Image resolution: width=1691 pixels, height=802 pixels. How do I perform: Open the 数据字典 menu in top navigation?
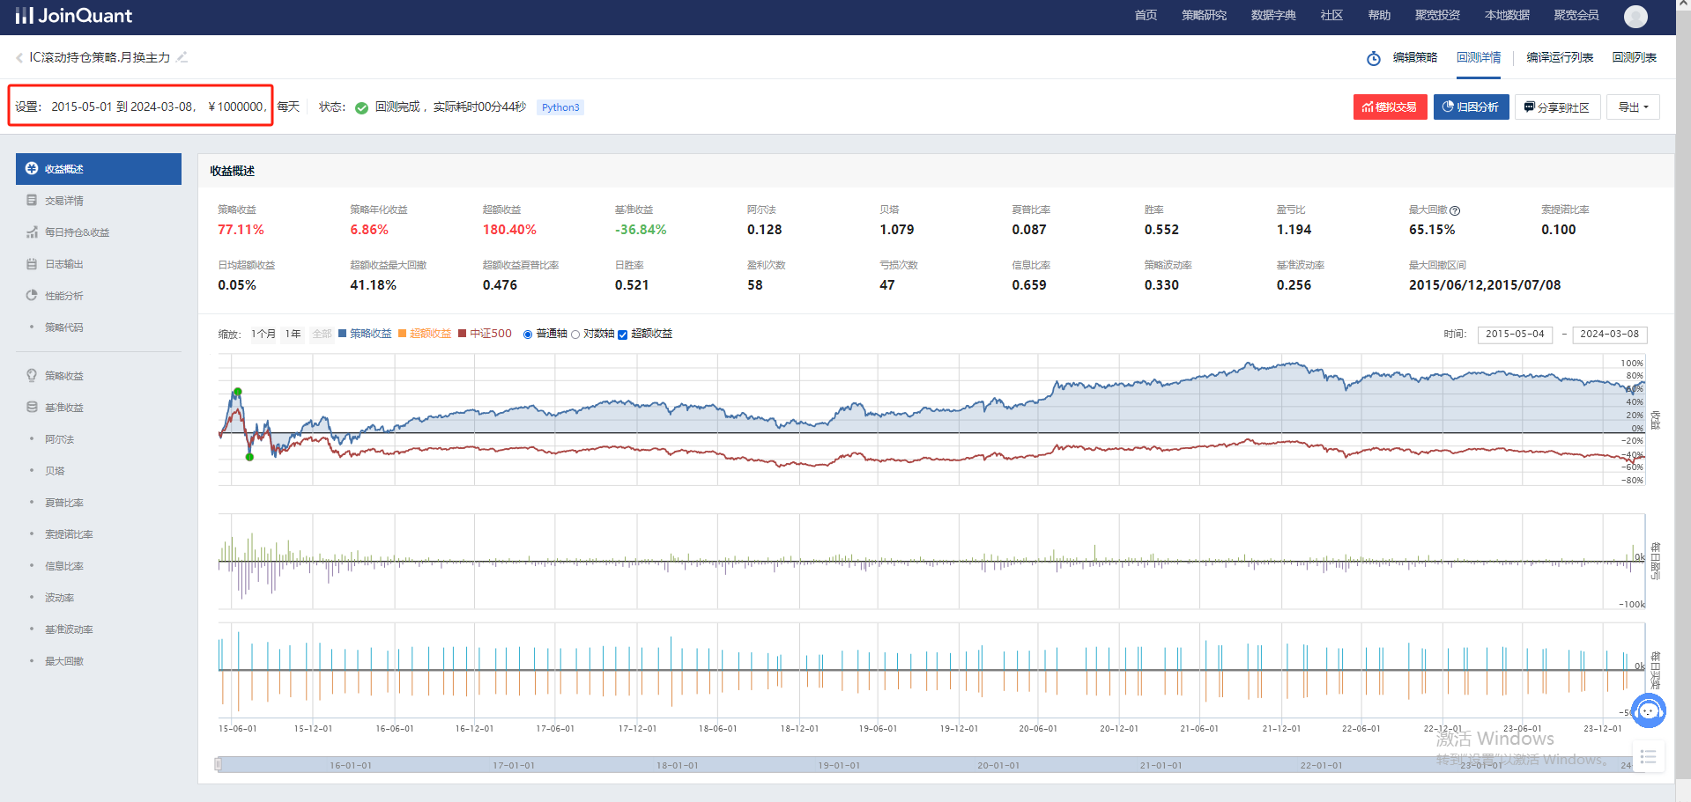1272,16
